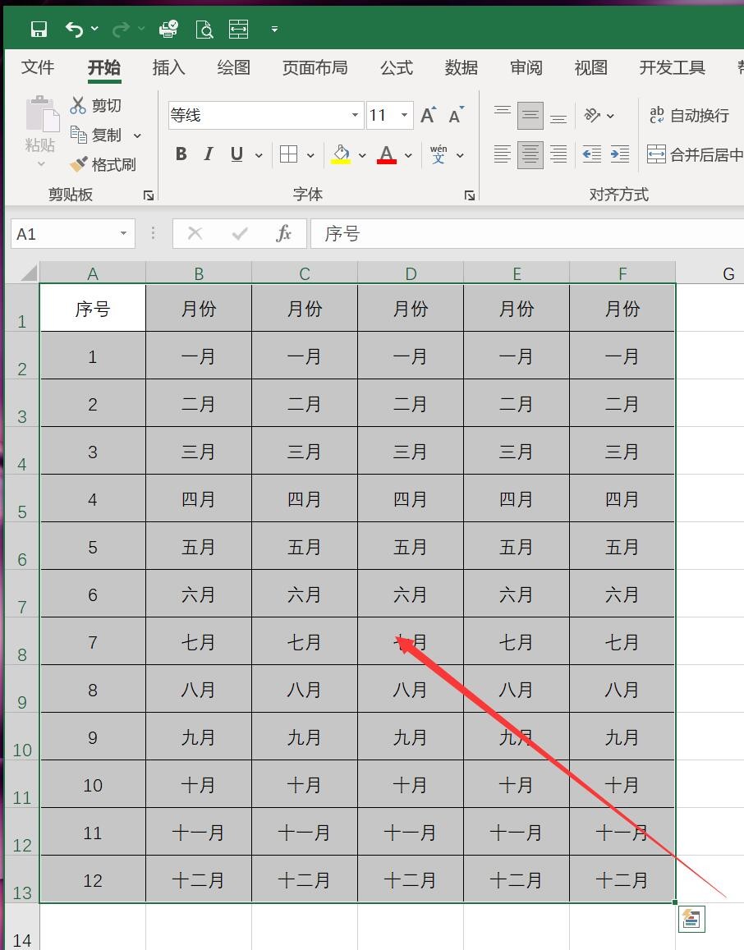Image resolution: width=744 pixels, height=950 pixels.
Task: Apply the red font color swatch
Action: click(386, 154)
